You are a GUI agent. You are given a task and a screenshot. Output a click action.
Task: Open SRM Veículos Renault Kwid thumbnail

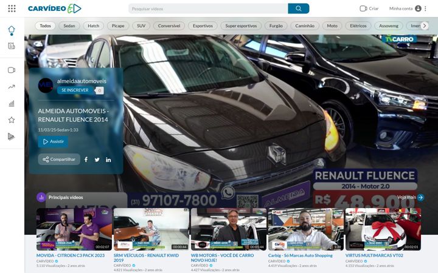[151, 229]
